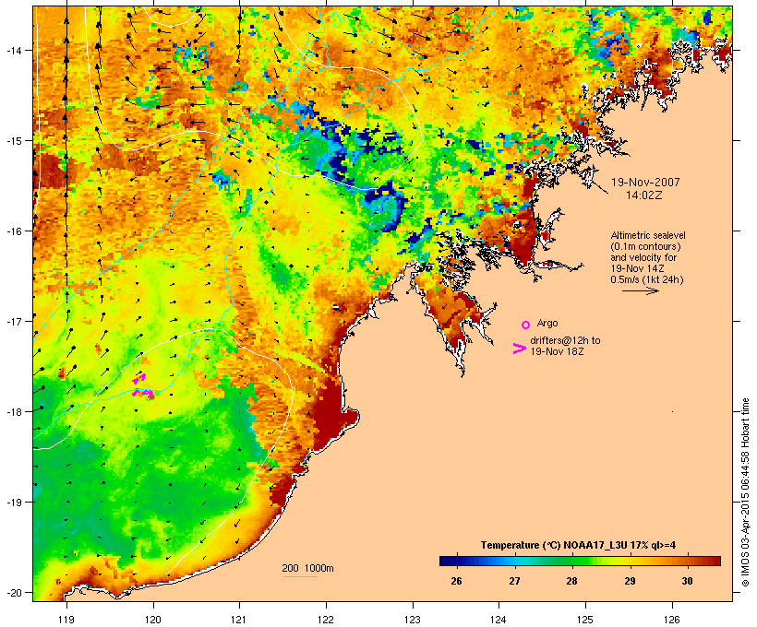This screenshot has width=757, height=627.
Task: Click the longitude label '122'
Action: 326,620
